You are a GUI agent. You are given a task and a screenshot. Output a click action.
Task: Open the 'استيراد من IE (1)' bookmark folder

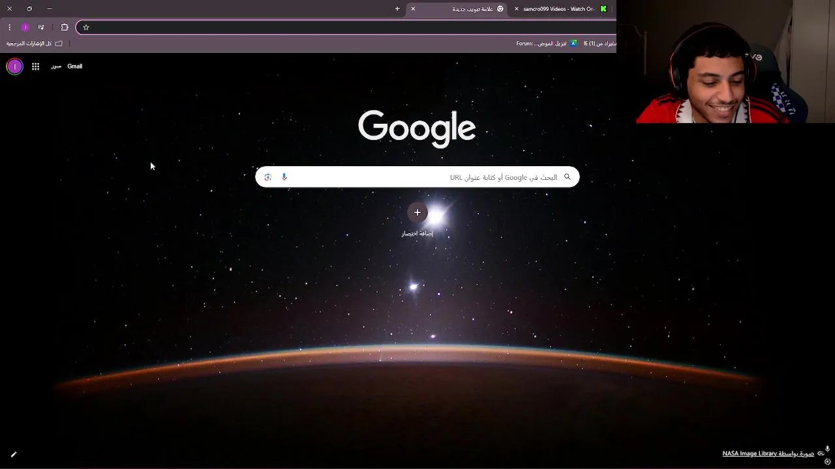tap(600, 44)
